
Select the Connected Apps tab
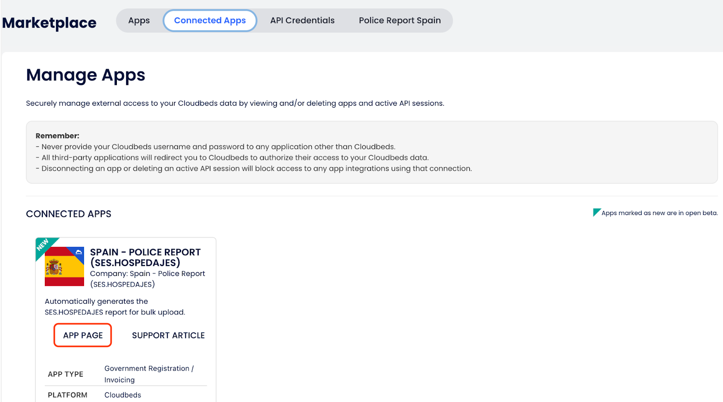[210, 21]
